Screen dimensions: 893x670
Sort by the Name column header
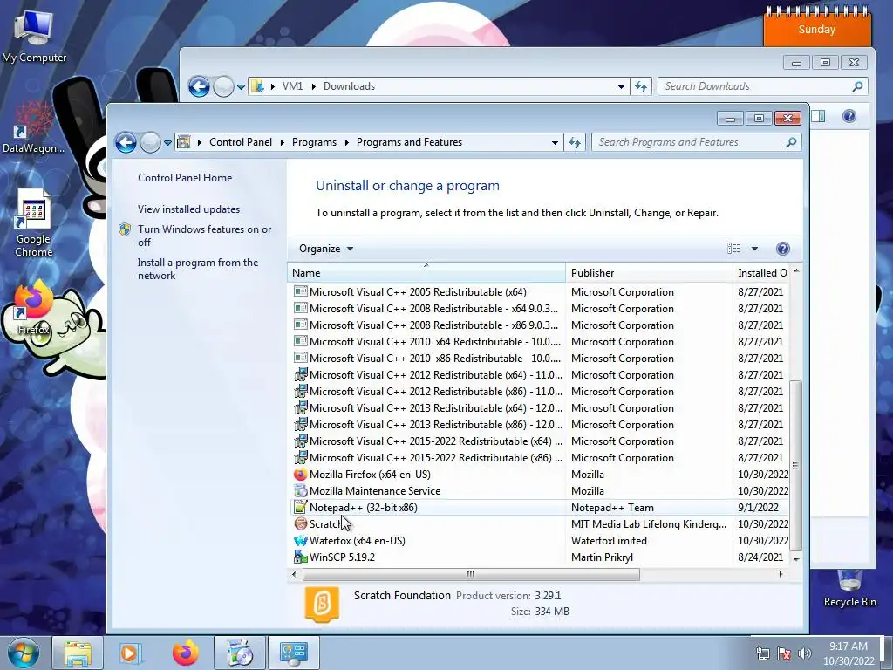point(426,273)
